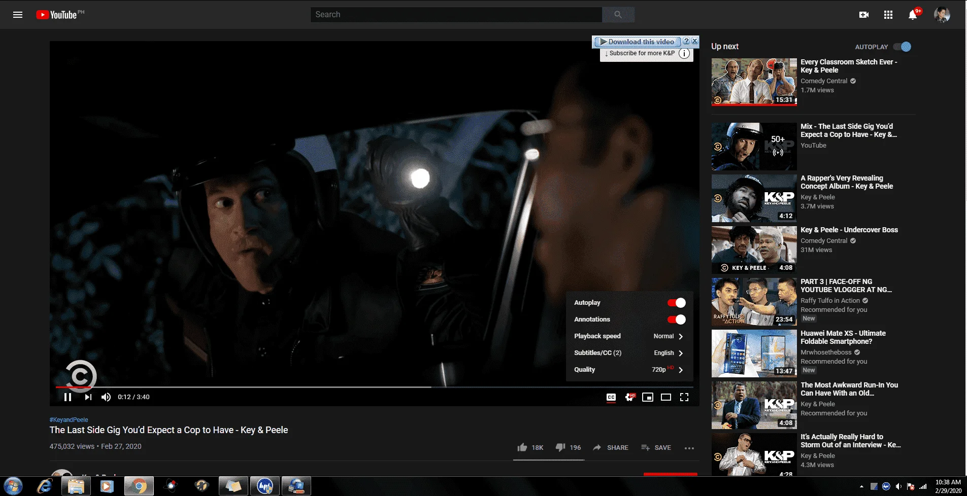This screenshot has width=967, height=496.
Task: Turn off the Up next AUTOPLAY switch
Action: tap(903, 47)
